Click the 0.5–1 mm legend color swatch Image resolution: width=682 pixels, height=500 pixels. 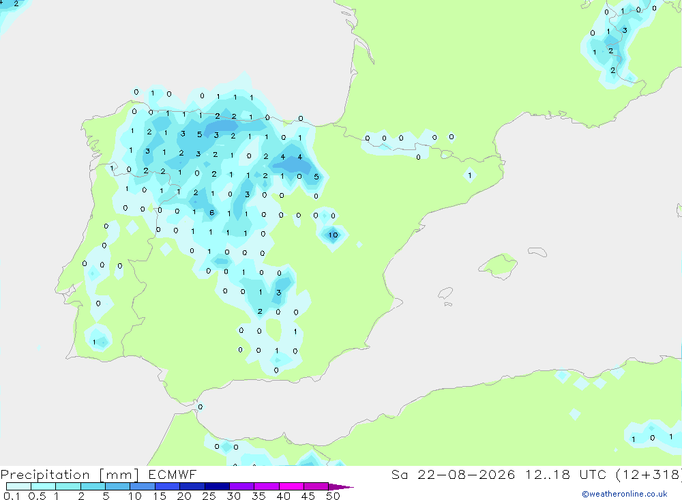44,486
